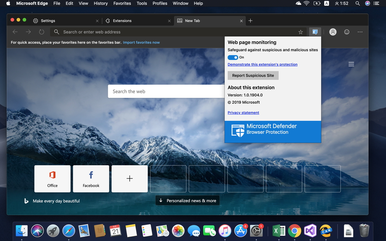Turn off Web page monitoring
Image resolution: width=386 pixels, height=241 pixels.
(233, 57)
